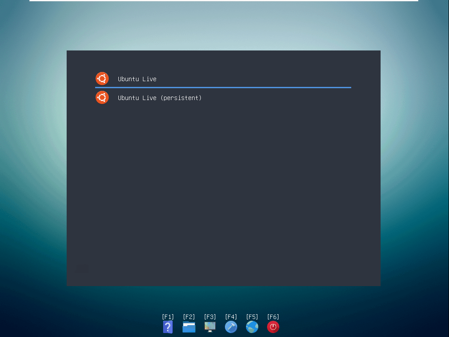The image size is (449, 337).
Task: Click the [F6] key label
Action: click(273, 317)
